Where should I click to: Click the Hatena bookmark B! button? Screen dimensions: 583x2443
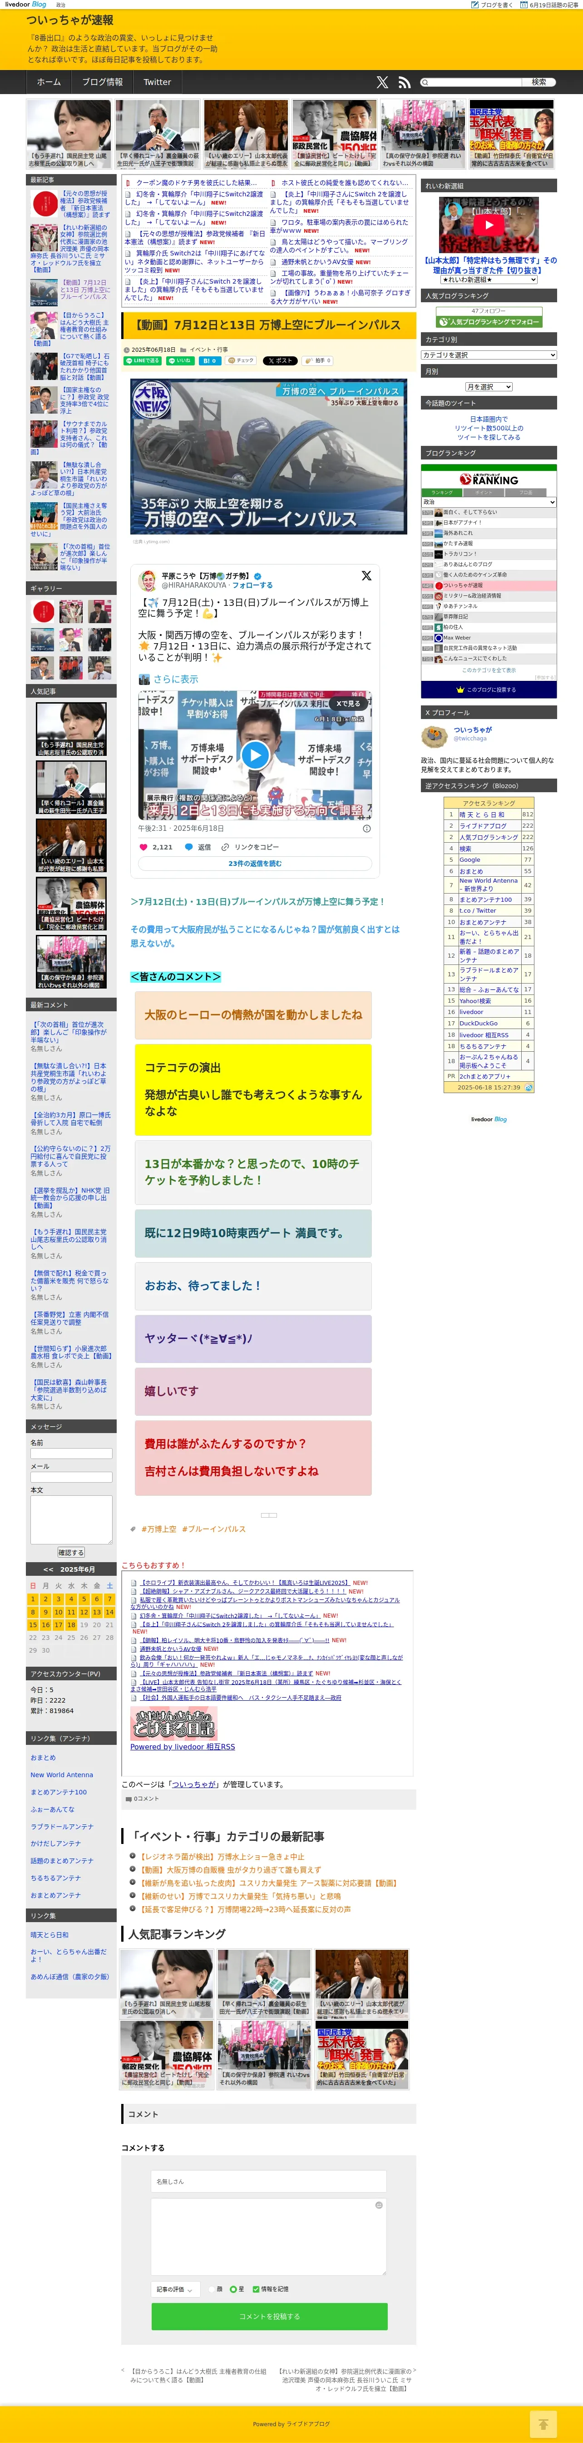point(209,361)
